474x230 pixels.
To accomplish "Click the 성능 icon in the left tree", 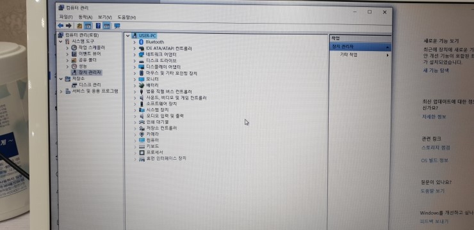I will (74, 66).
